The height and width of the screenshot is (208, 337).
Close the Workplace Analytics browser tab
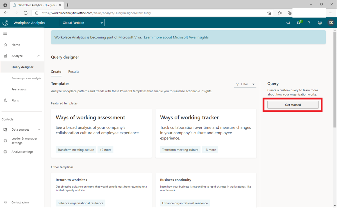coord(60,5)
